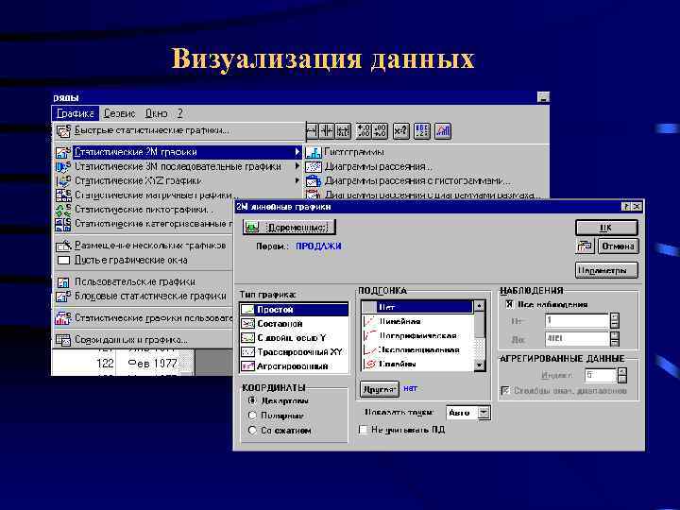680x510 pixels.
Task: Click the Другая button
Action: 380,389
